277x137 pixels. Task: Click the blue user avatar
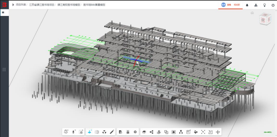point(223,5)
